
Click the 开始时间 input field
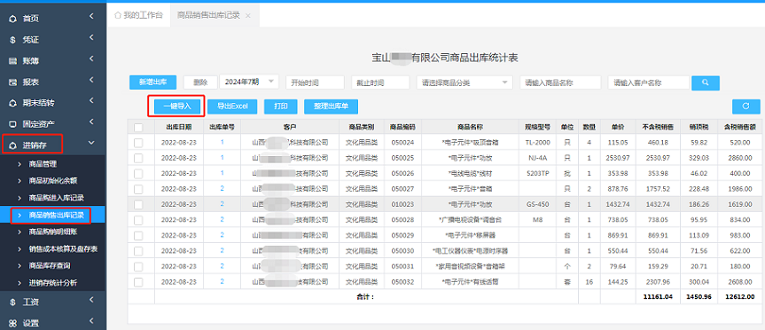click(x=316, y=82)
